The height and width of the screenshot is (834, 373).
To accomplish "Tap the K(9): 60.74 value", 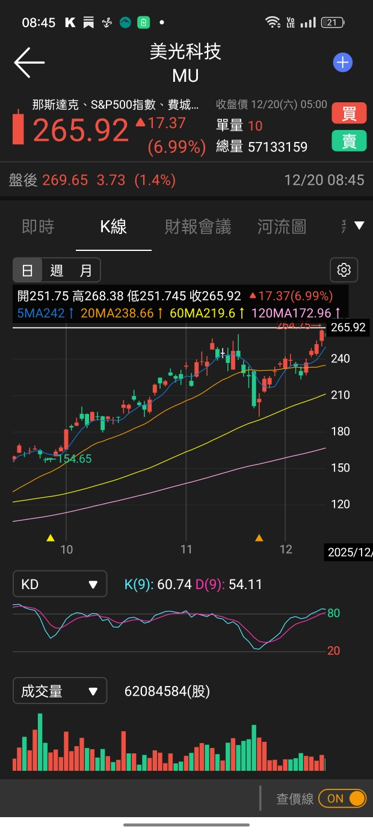I will [x=158, y=584].
